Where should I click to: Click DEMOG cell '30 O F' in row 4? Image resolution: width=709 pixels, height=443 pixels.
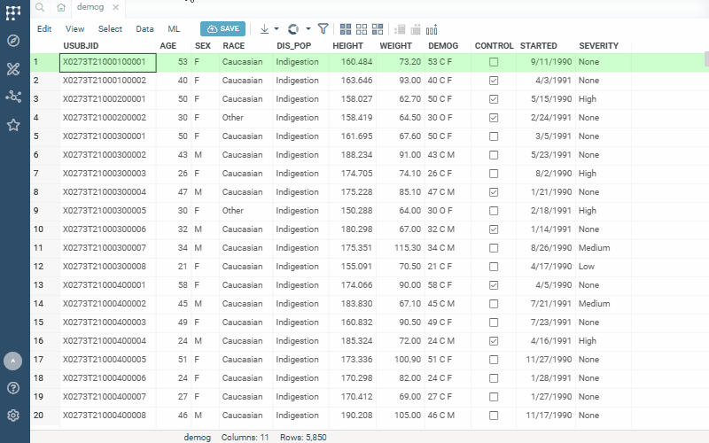pyautogui.click(x=440, y=118)
